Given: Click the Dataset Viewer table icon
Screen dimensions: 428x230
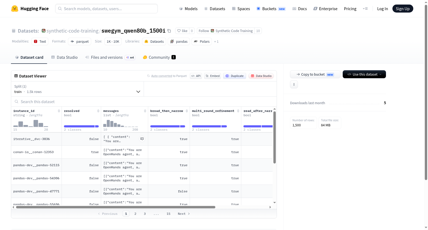Looking at the screenshot, I should click(16, 76).
